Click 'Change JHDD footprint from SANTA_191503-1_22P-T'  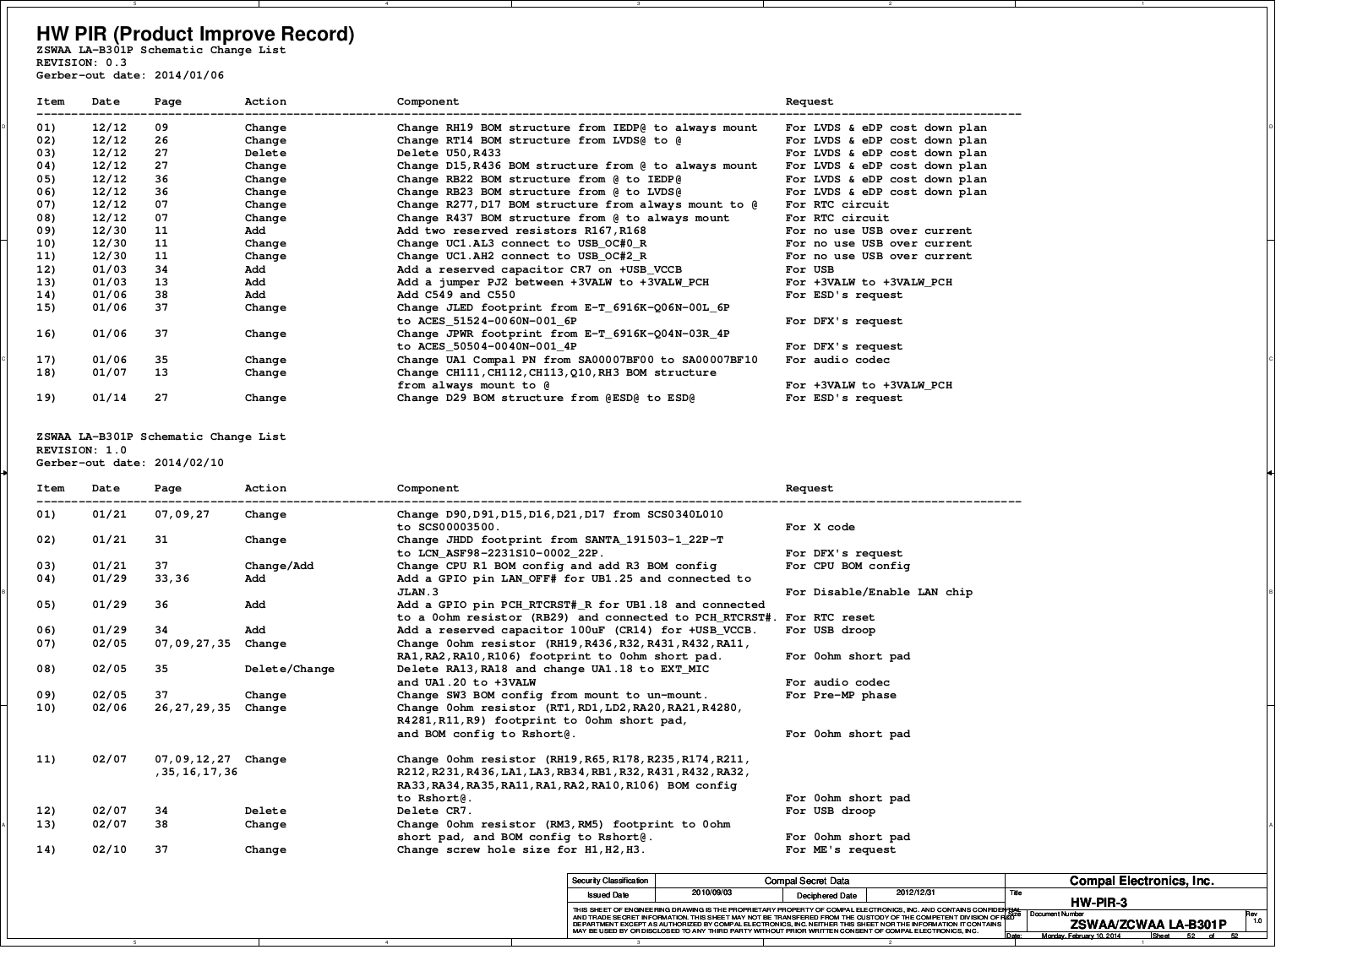pyautogui.click(x=559, y=540)
